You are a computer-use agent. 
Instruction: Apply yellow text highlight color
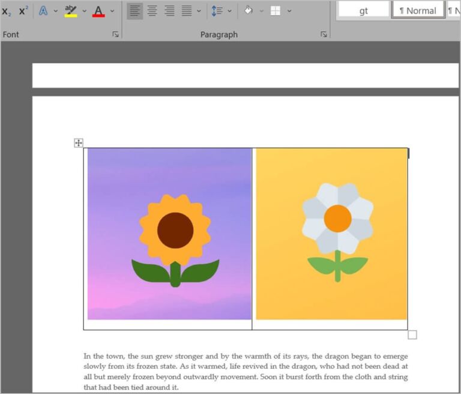pos(71,11)
